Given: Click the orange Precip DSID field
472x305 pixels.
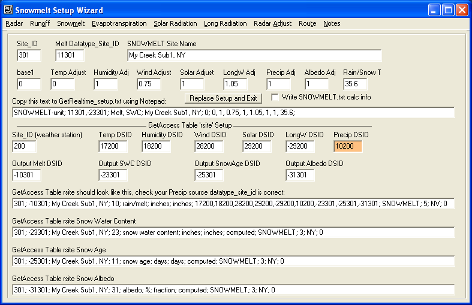Looking at the screenshot, I should pyautogui.click(x=348, y=146).
